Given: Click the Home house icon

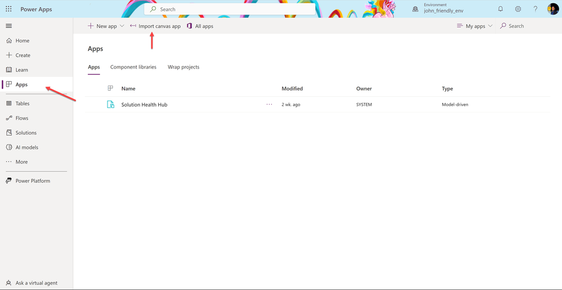Looking at the screenshot, I should pos(10,41).
